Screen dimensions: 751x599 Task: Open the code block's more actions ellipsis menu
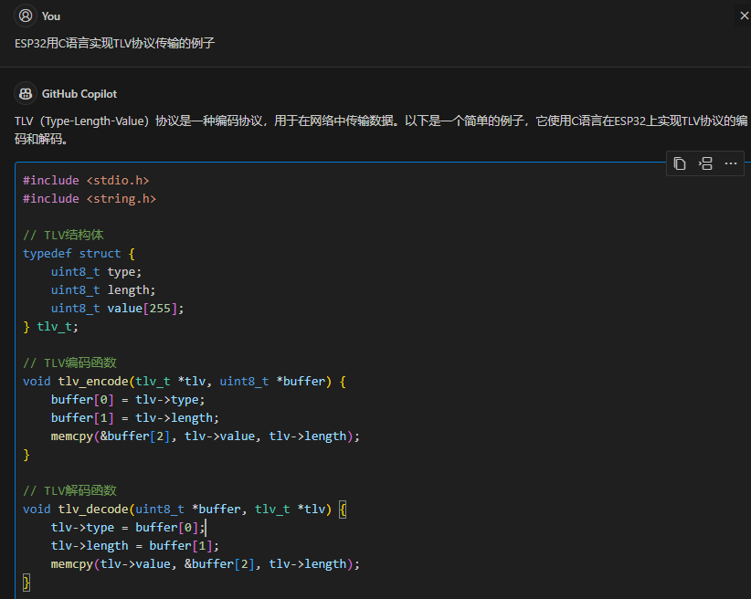pyautogui.click(x=730, y=163)
